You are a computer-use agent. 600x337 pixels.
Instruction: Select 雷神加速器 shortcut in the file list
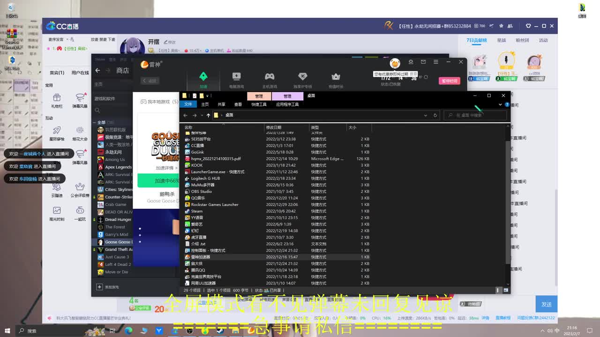[202, 256]
